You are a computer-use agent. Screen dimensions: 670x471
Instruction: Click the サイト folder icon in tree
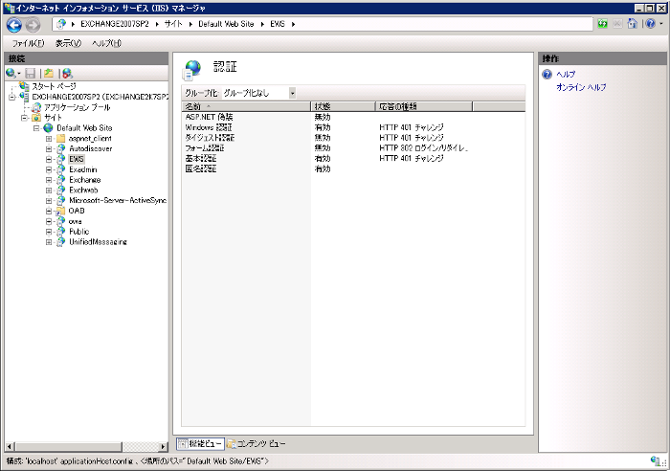[x=36, y=118]
